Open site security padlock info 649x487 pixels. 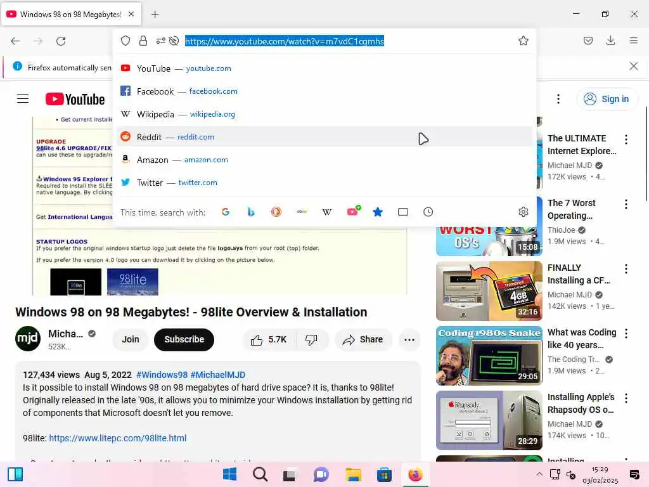point(143,41)
